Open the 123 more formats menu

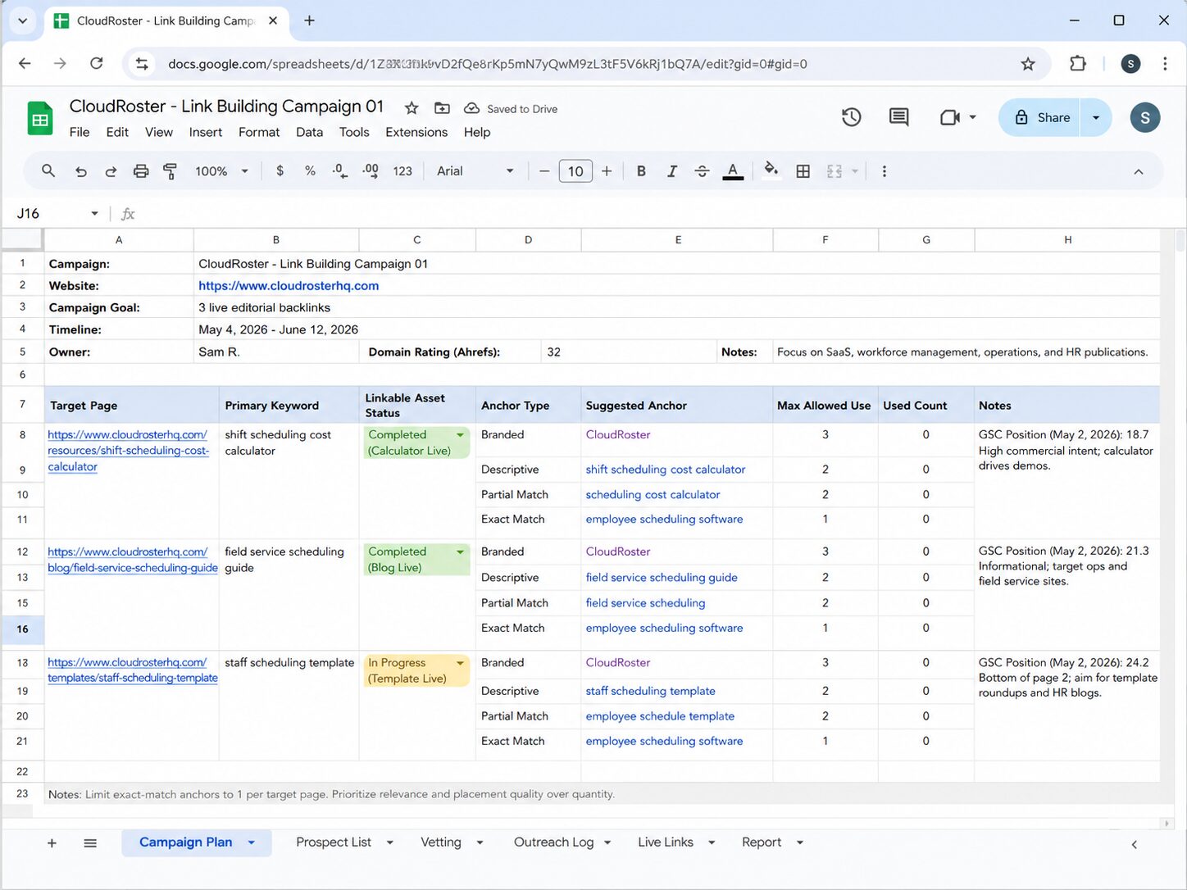click(402, 171)
